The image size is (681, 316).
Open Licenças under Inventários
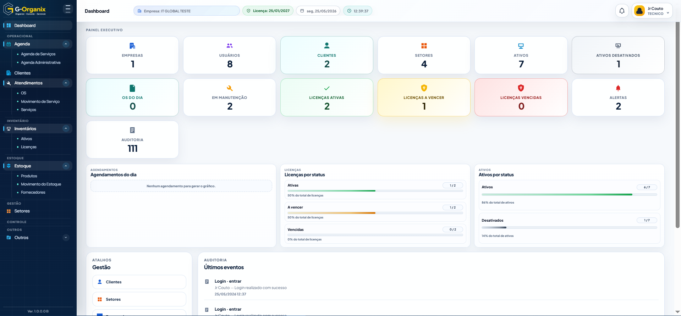(x=28, y=147)
